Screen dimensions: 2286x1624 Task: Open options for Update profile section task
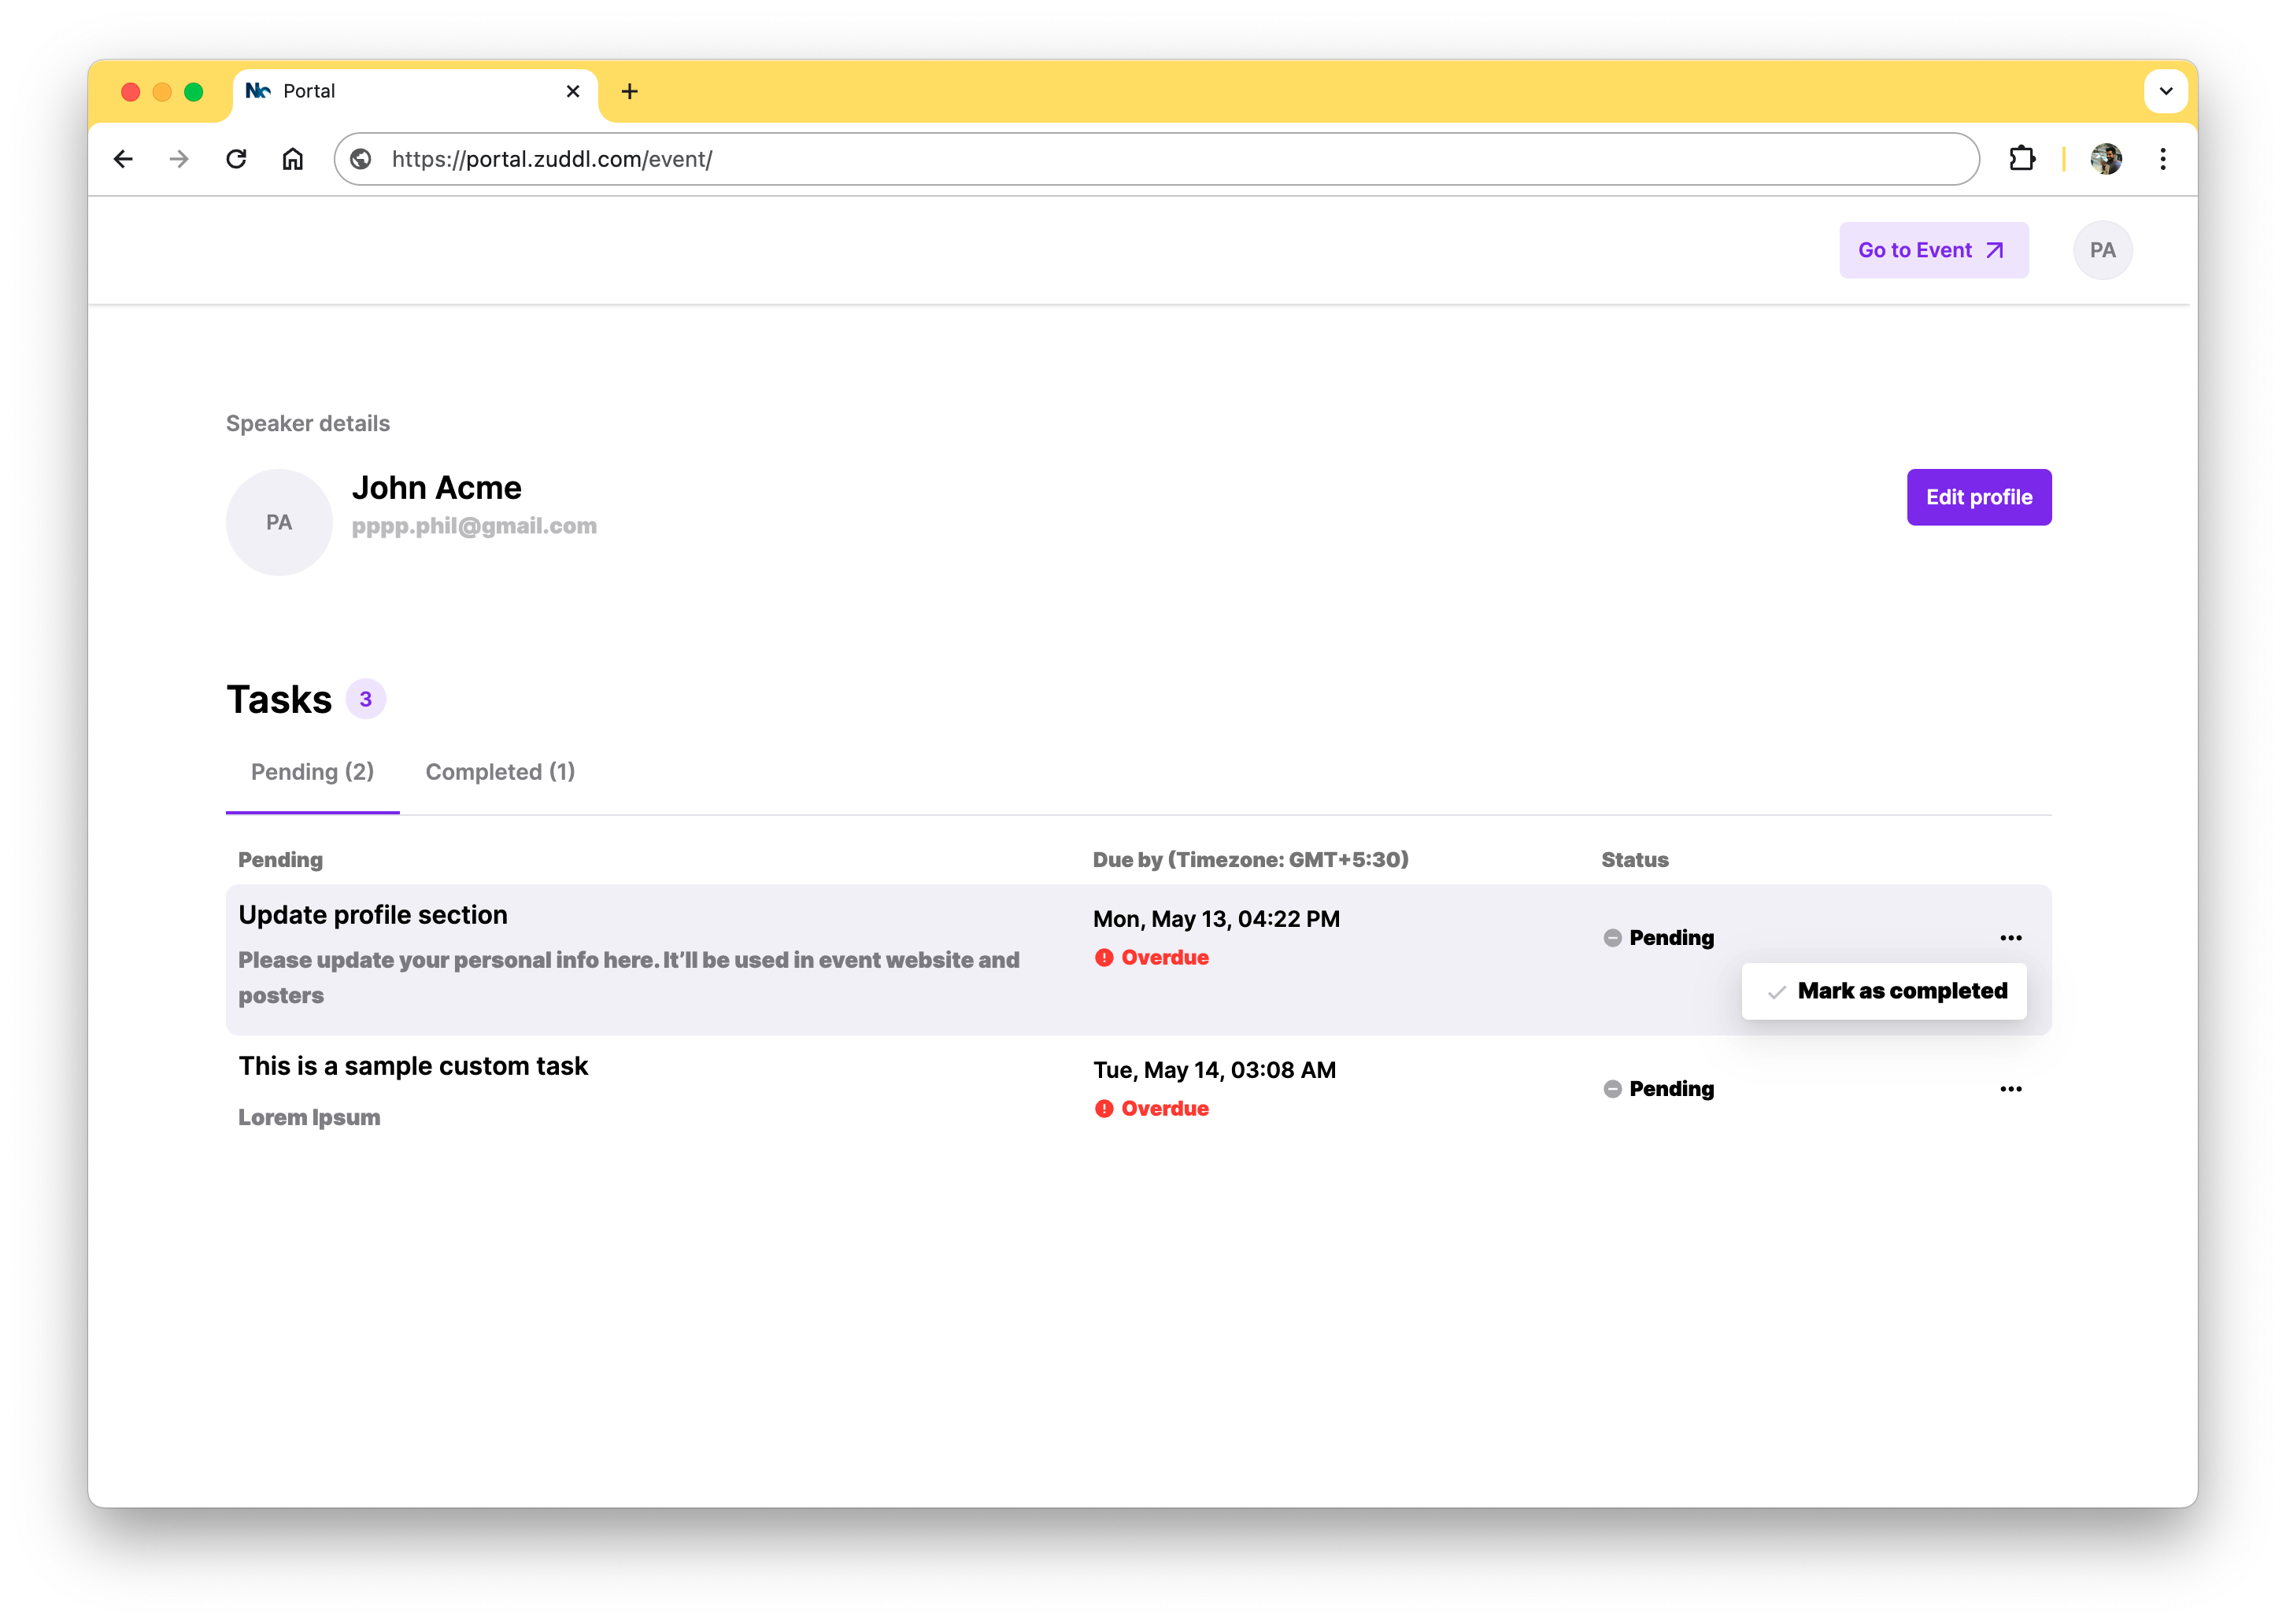point(2011,938)
